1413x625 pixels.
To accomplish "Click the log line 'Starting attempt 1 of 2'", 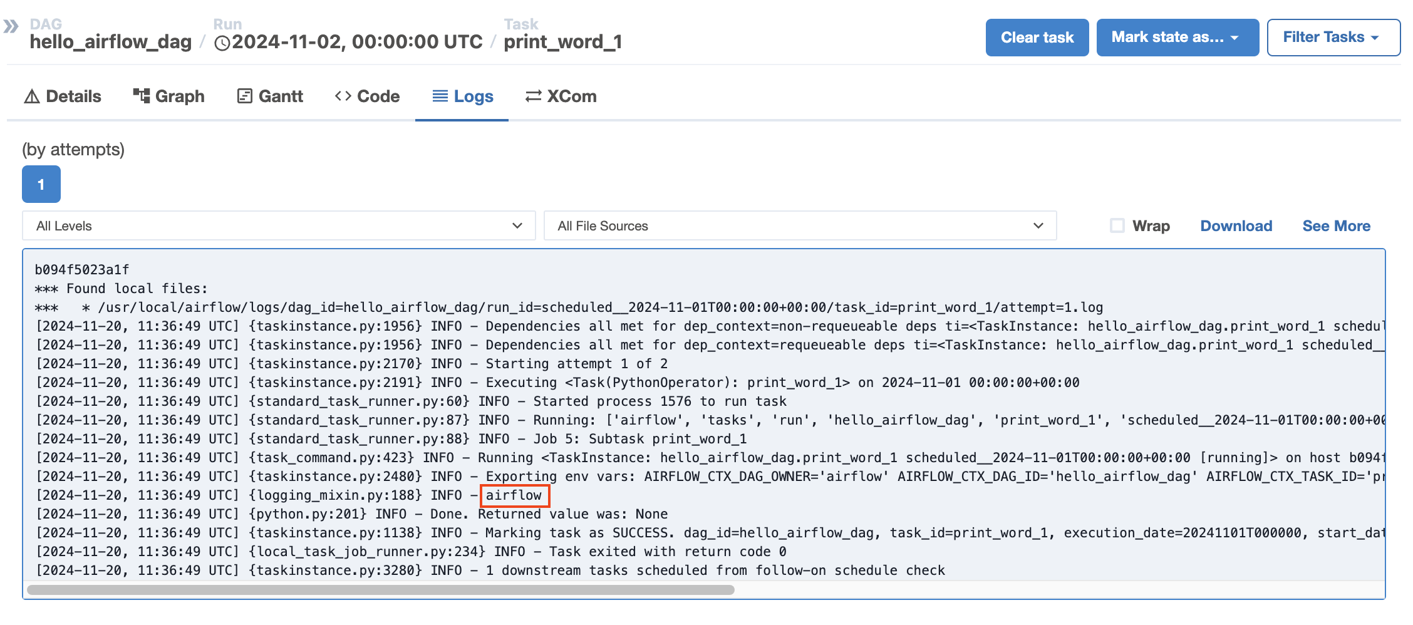I will click(352, 364).
